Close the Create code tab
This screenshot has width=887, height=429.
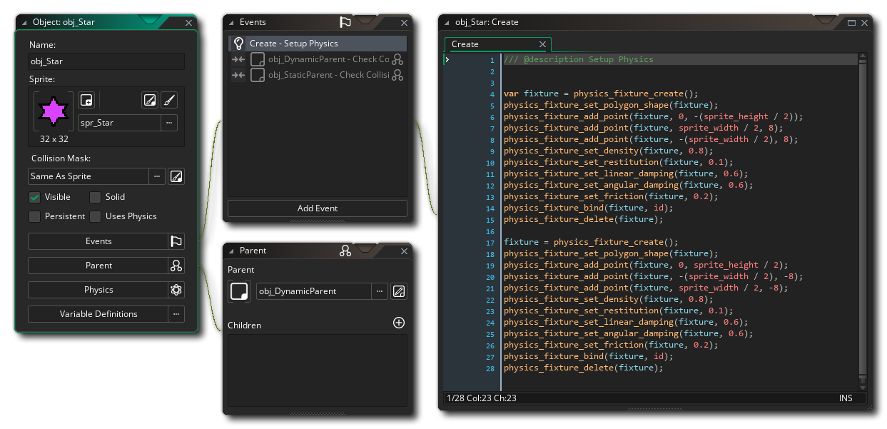[x=542, y=44]
